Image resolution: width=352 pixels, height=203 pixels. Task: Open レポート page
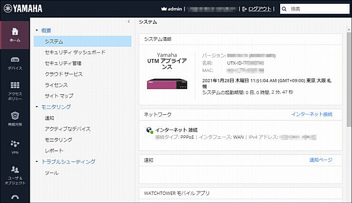pyautogui.click(x=54, y=151)
